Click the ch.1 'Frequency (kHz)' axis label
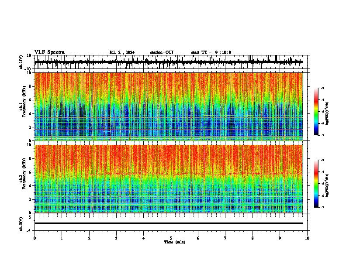The width and height of the screenshot is (346, 267). (24, 101)
